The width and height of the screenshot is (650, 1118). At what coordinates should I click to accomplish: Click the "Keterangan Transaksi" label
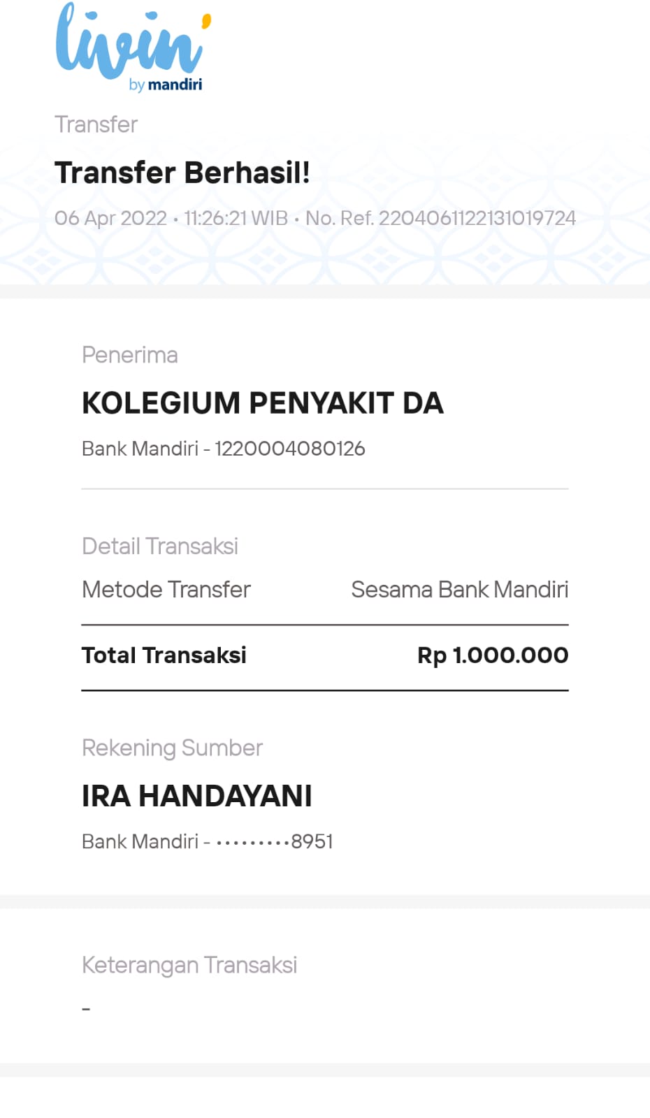click(x=189, y=966)
